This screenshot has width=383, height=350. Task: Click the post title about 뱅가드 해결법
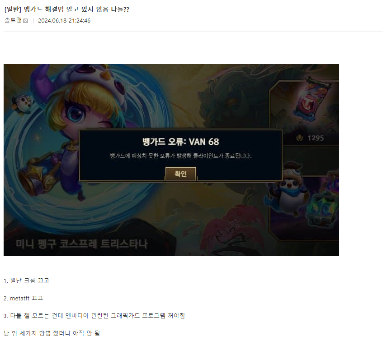click(x=66, y=9)
